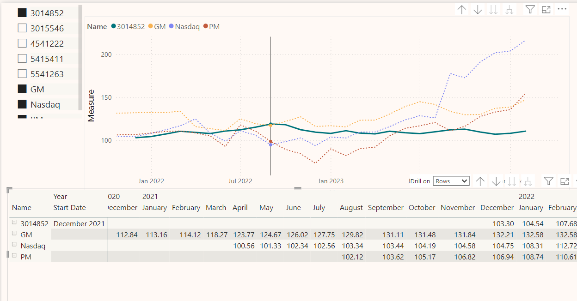Uncheck the Nasdaq slicer checkbox
Viewport: 577px width, 301px height.
pos(22,104)
